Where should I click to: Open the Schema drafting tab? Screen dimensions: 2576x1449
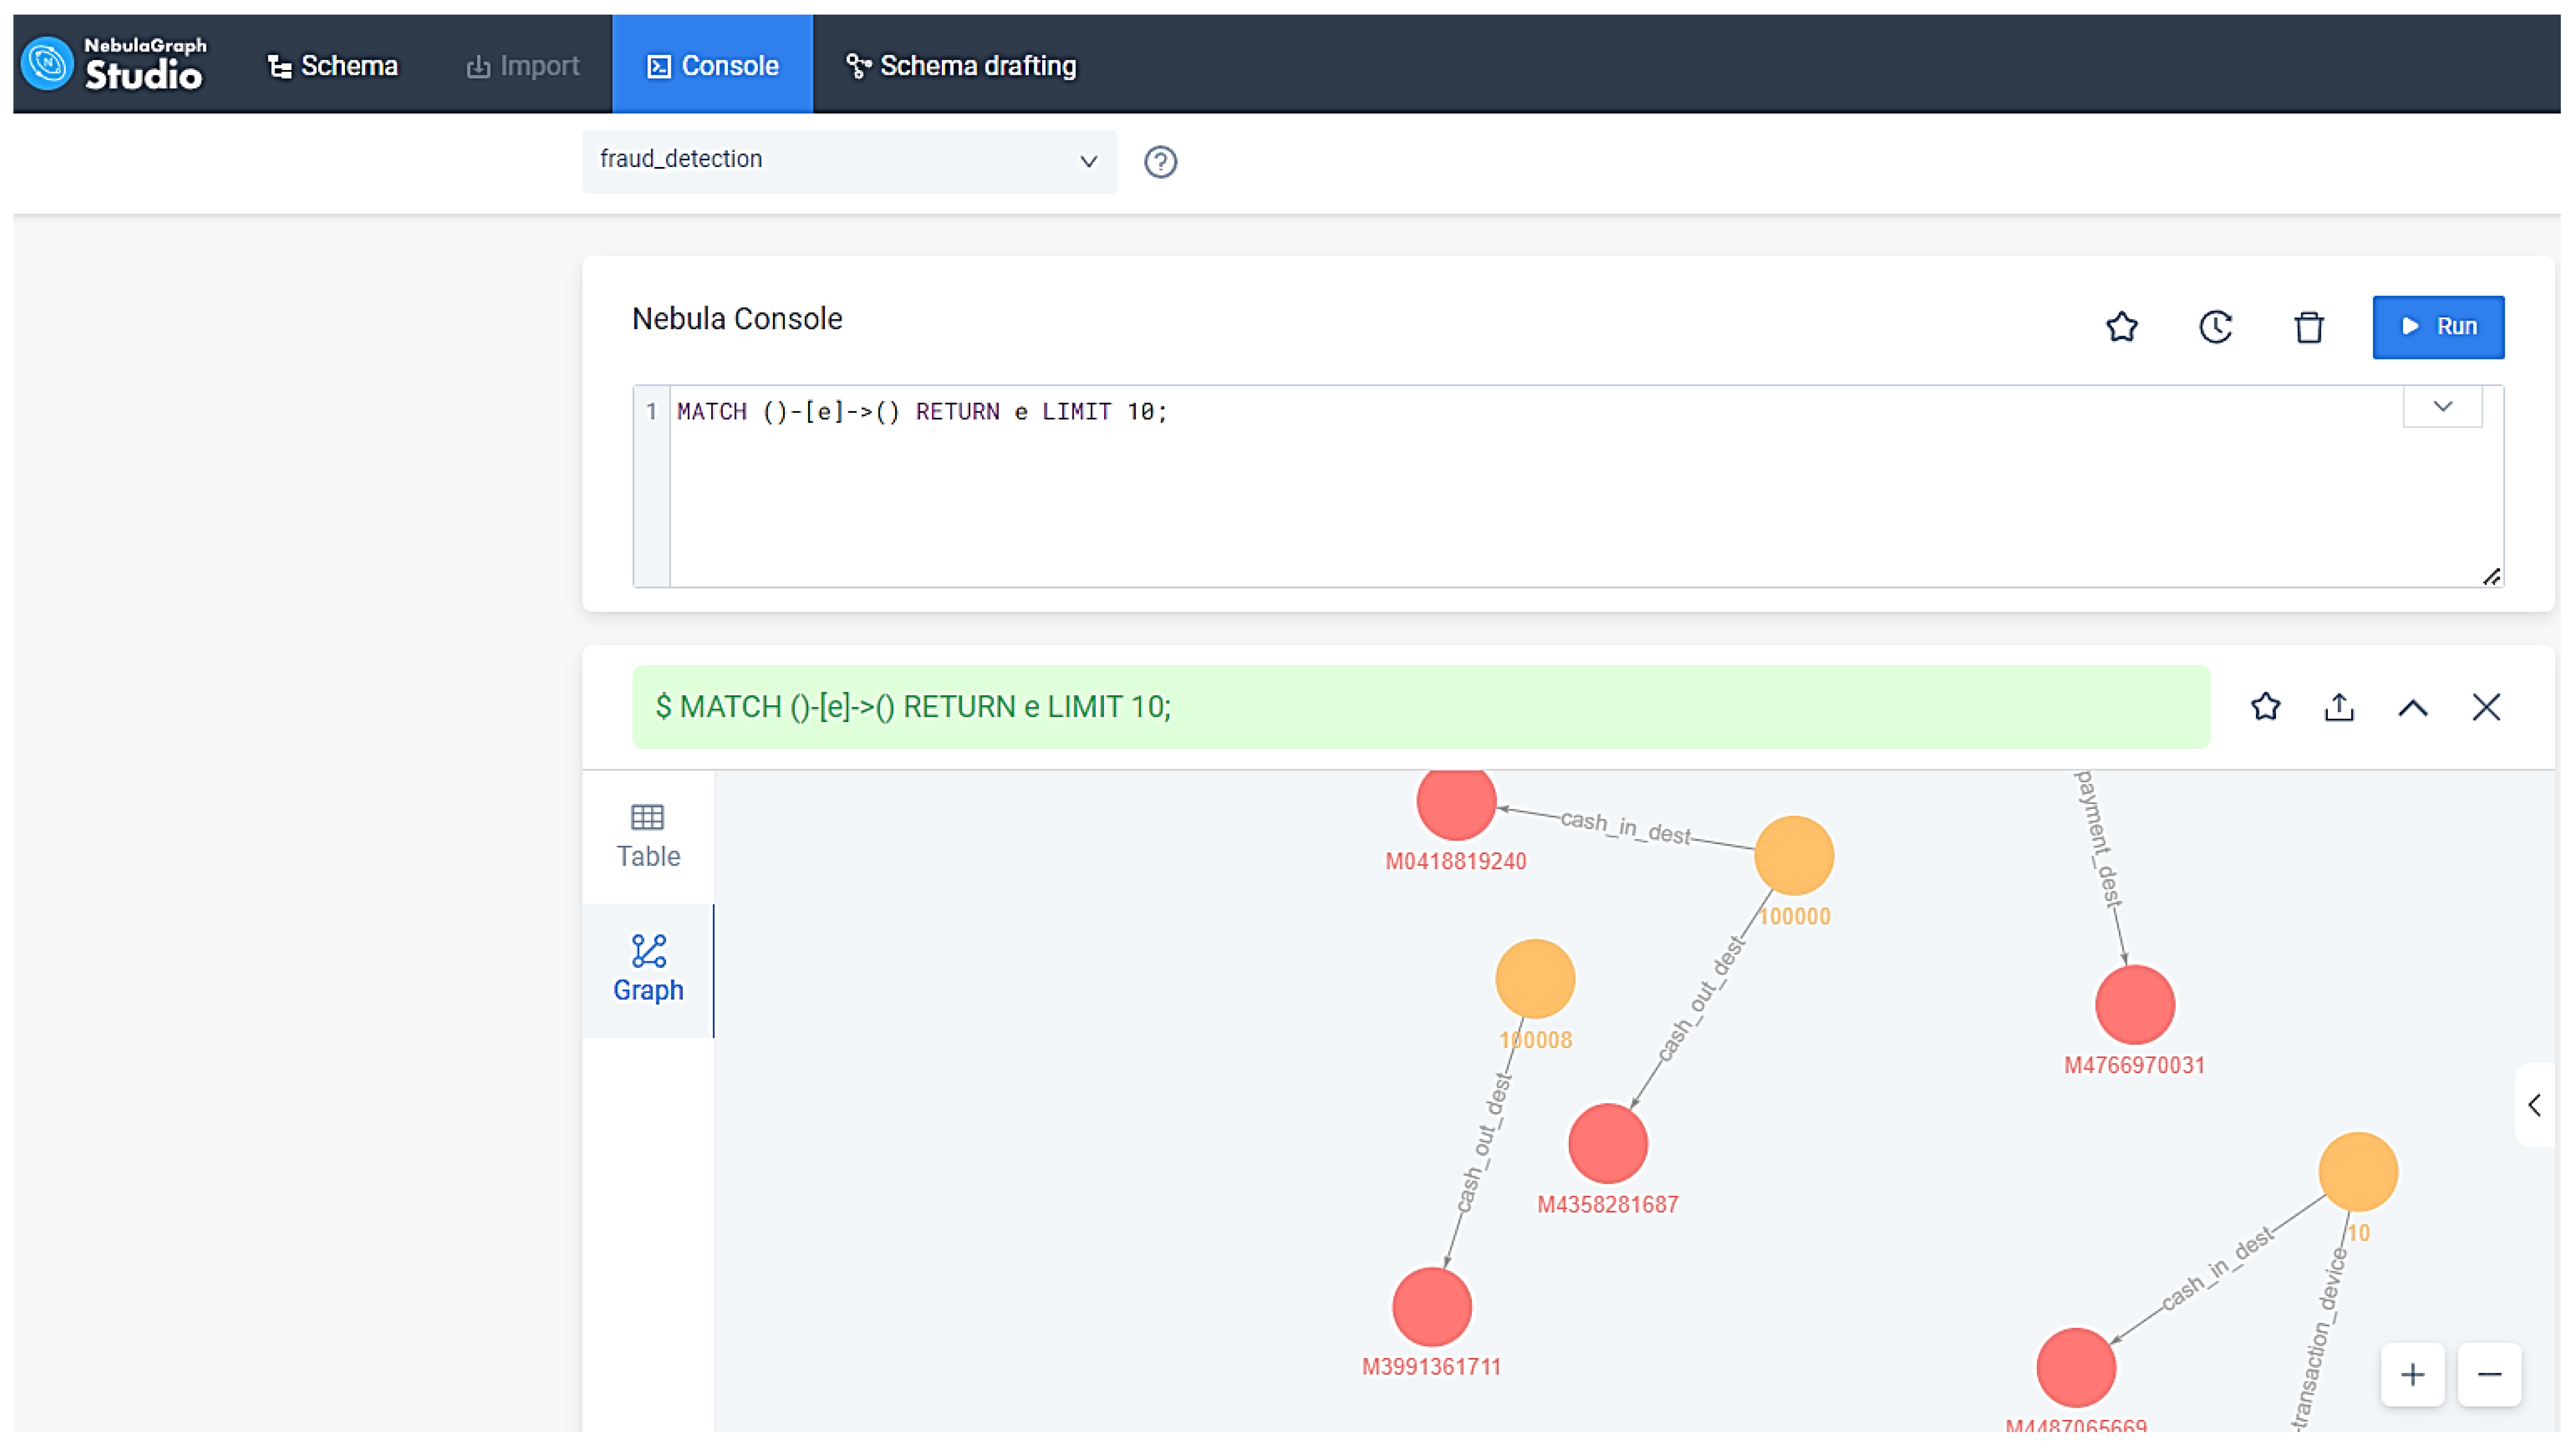961,66
